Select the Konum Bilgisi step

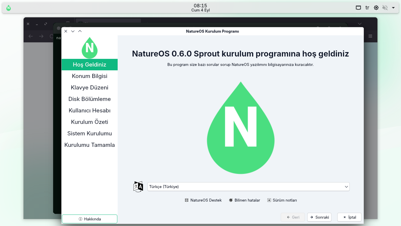click(x=90, y=76)
